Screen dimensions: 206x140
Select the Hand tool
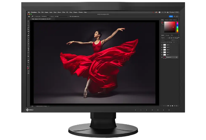(28, 60)
